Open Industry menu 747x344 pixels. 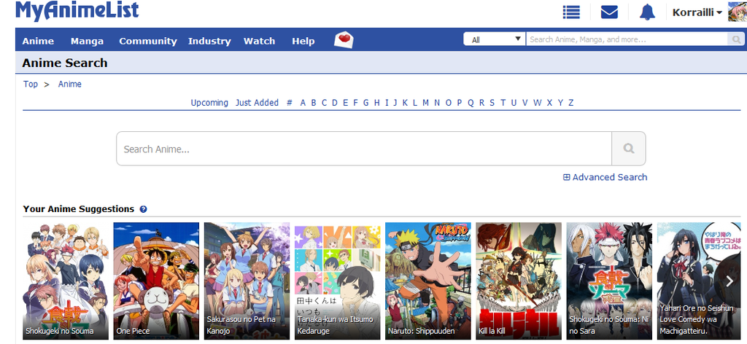click(209, 41)
